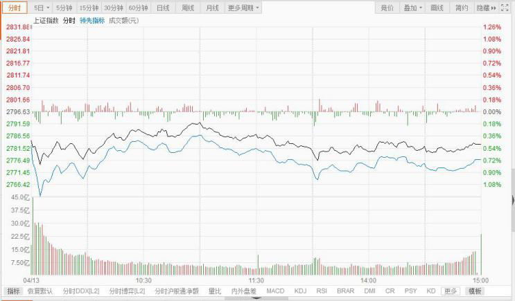This screenshot has height=301, width=515.
Task: Click the right-edge panel collapse arrow
Action: click(x=513, y=200)
